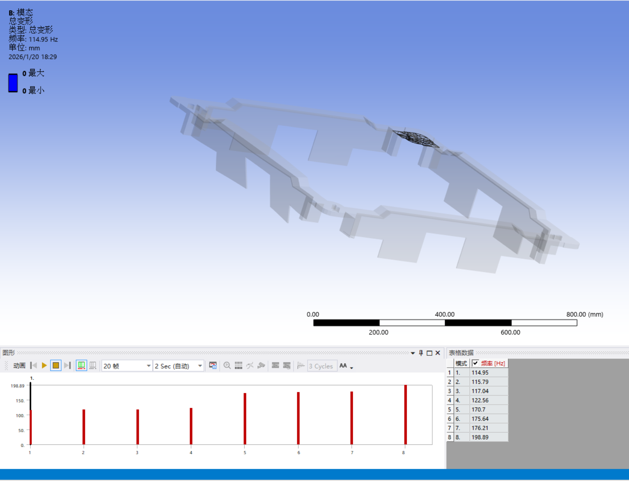Click the grid bars icon in graph toolbar

point(239,365)
